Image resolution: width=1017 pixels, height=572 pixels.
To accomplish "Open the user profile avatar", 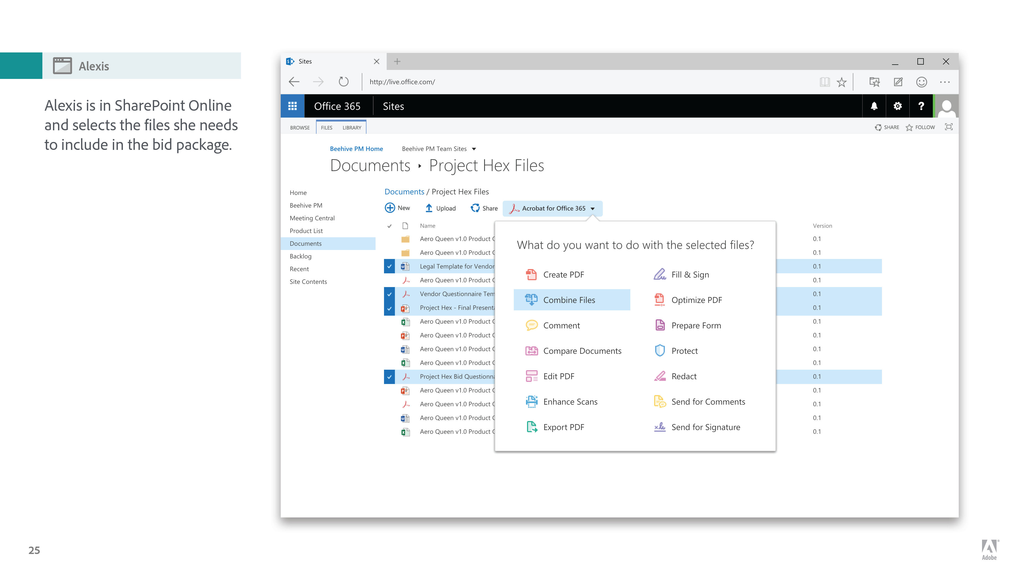I will click(946, 106).
